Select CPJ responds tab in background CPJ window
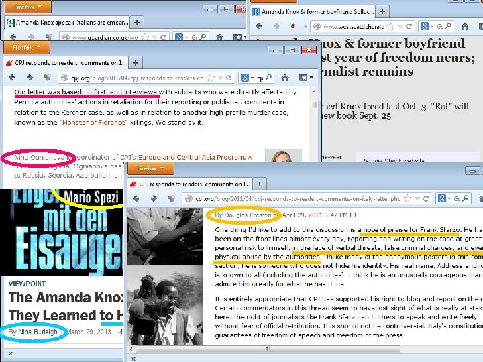Image resolution: width=483 pixels, height=362 pixels. pos(65,63)
